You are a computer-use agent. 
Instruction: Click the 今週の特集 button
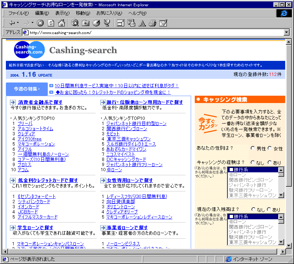(x=27, y=89)
